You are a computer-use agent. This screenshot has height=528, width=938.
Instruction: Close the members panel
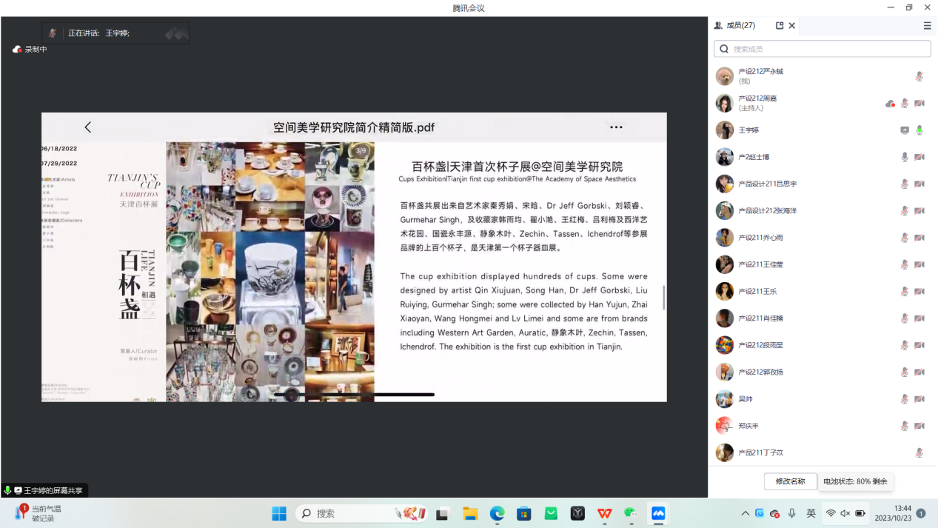point(791,25)
